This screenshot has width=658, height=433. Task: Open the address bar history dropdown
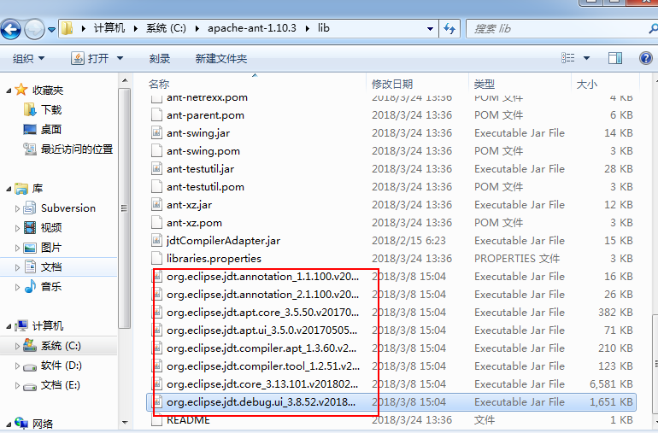(430, 29)
